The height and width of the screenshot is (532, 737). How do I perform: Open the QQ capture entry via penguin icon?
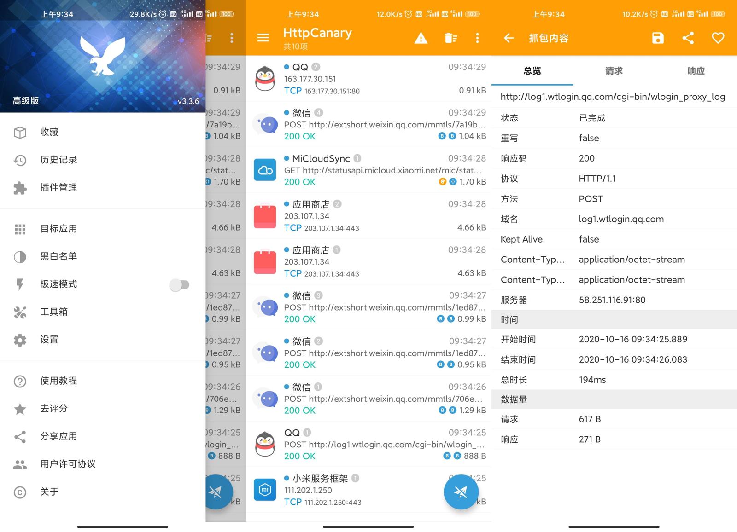264,78
